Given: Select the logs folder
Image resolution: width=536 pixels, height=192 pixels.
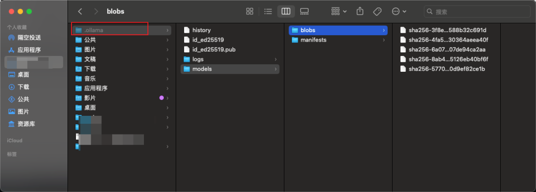Looking at the screenshot, I should [x=230, y=59].
